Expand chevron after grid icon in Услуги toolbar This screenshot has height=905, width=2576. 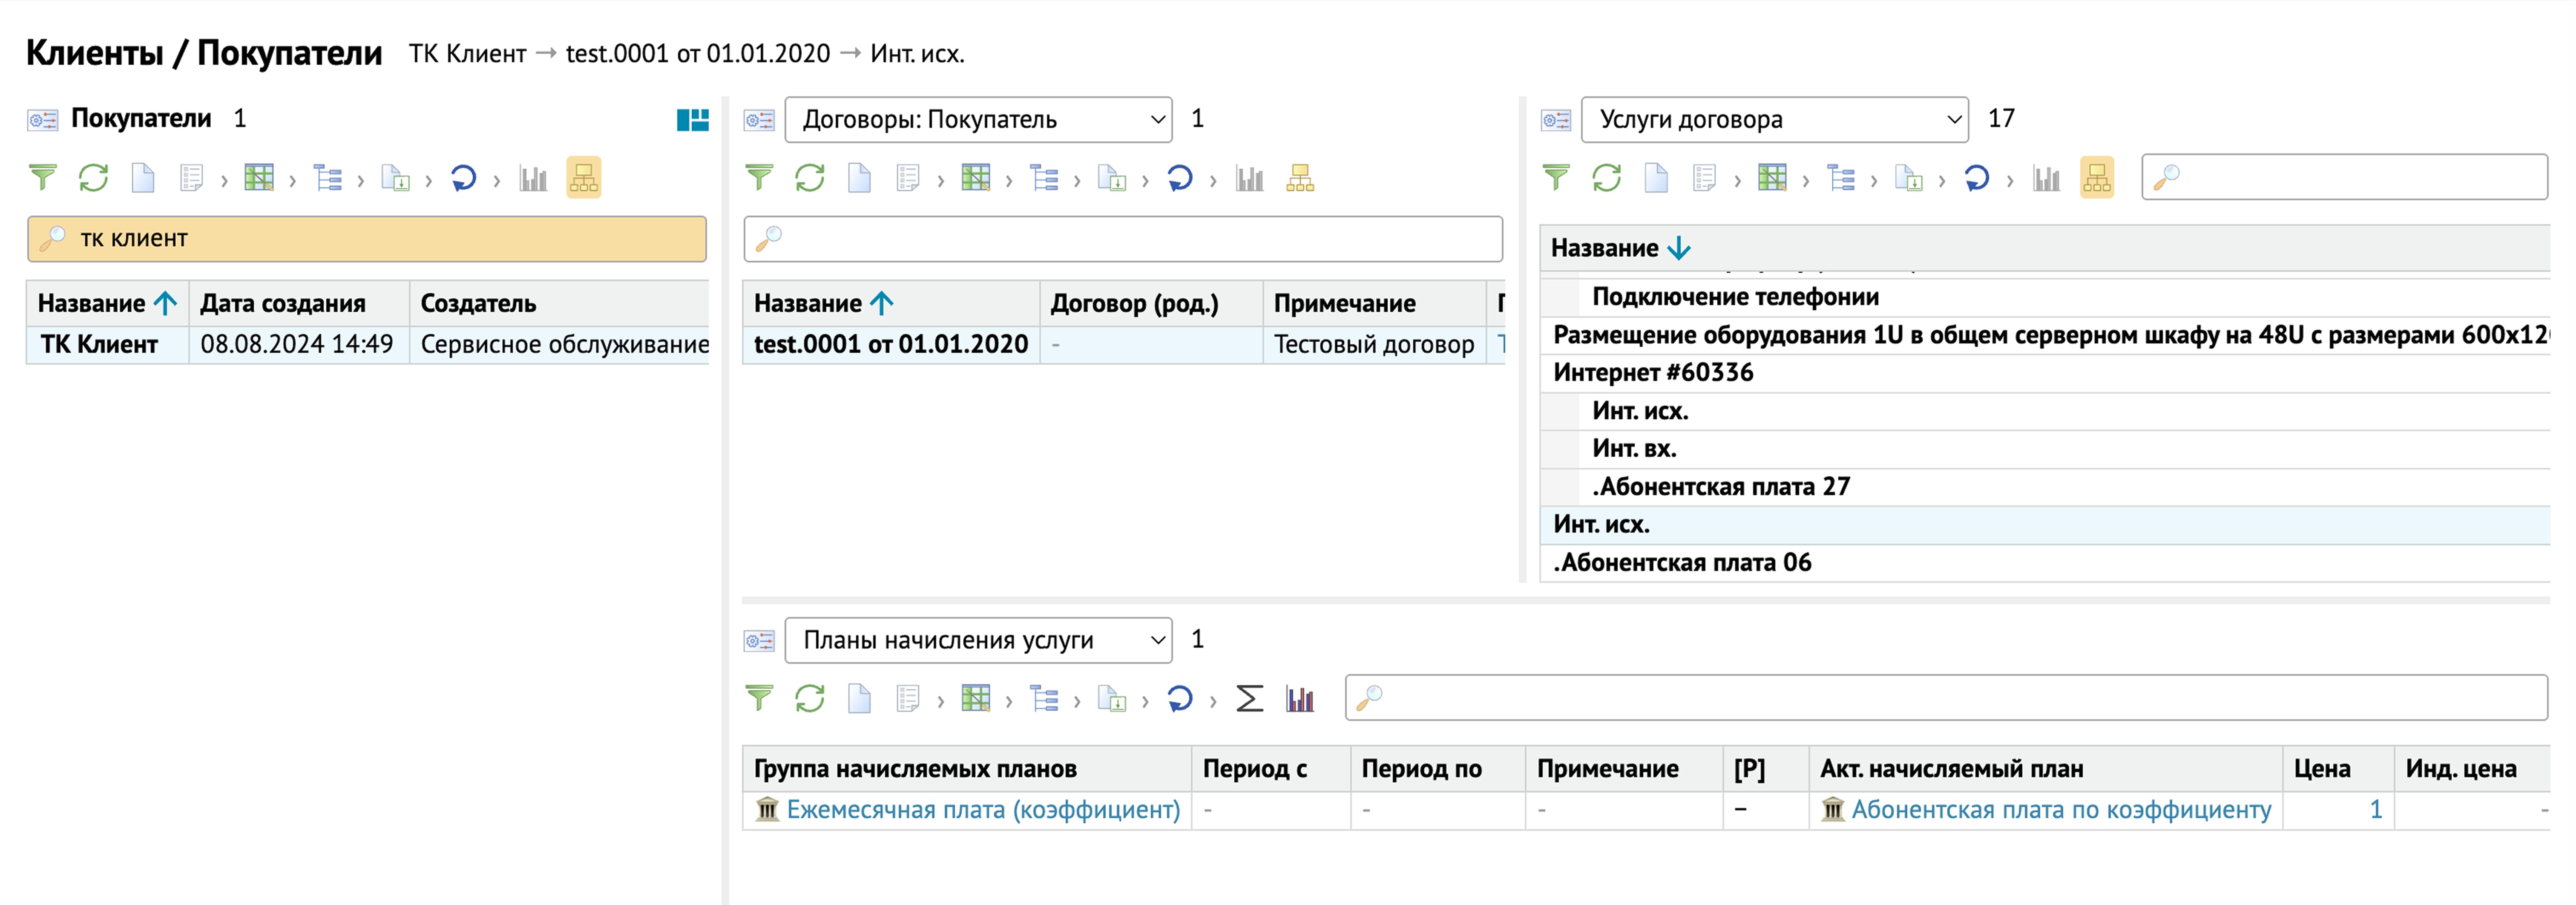[1805, 181]
